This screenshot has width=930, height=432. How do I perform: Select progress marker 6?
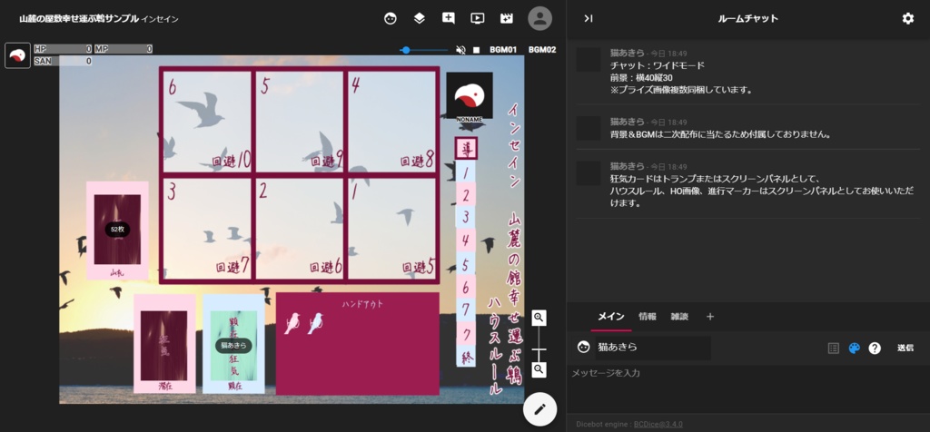[x=466, y=287]
